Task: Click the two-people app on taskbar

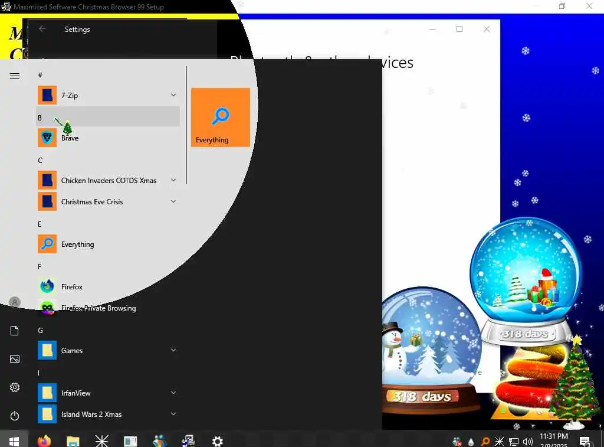Action: (x=159, y=441)
